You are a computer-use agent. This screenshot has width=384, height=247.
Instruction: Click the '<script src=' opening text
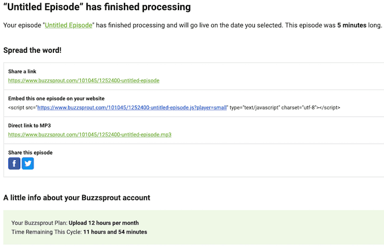(x=22, y=107)
